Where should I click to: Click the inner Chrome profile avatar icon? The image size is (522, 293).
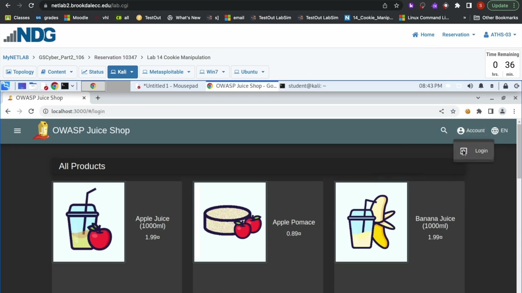point(502,111)
